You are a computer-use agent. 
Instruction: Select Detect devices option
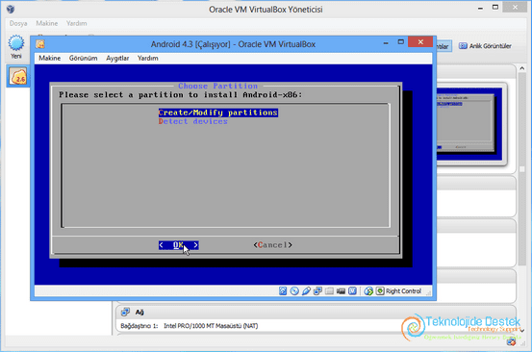pos(192,121)
